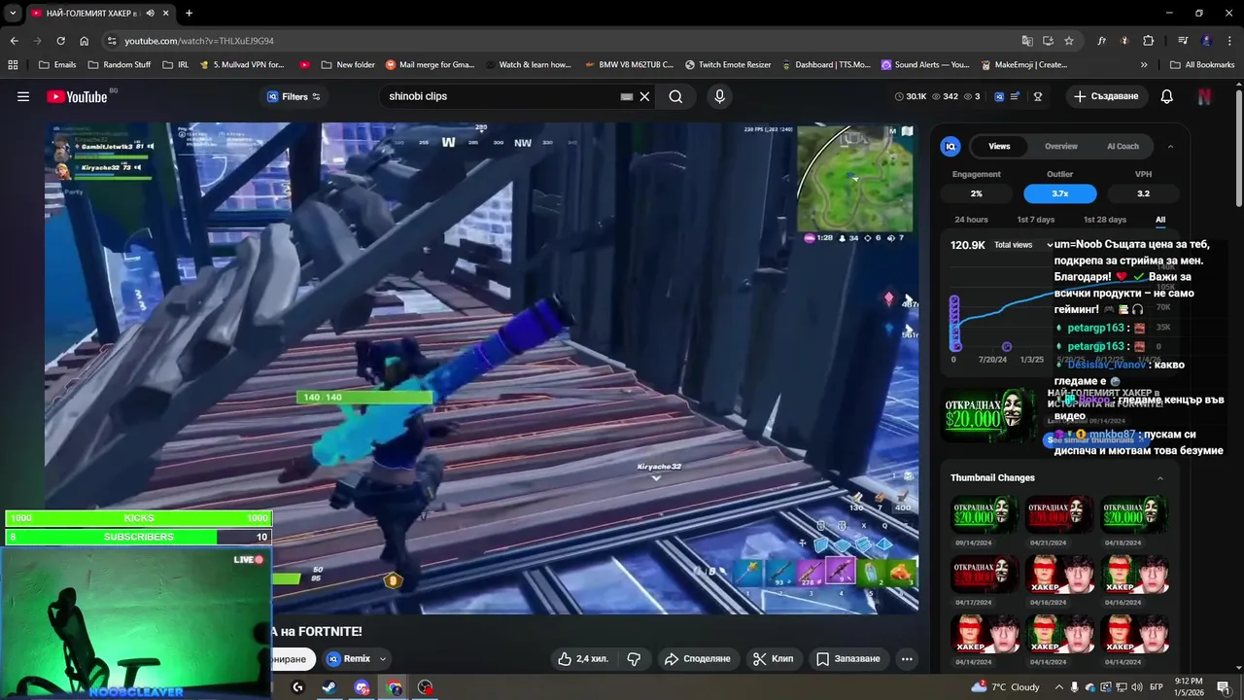
Task: Install app icon in address bar
Action: 1048,41
